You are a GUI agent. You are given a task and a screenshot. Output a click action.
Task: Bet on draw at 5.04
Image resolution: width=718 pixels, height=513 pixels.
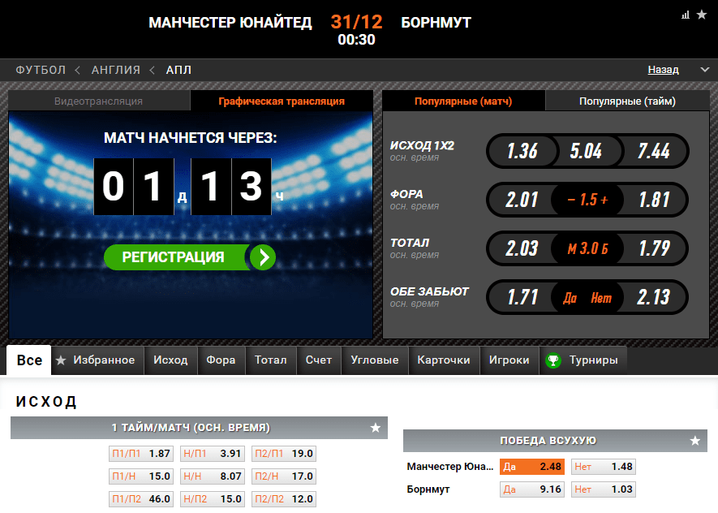tap(586, 151)
